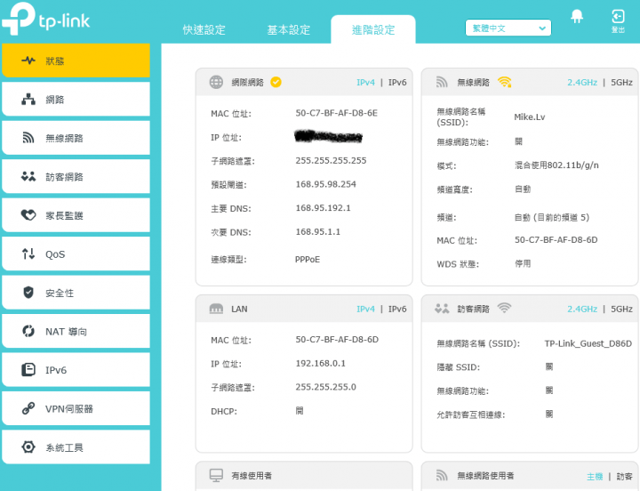Open the QoS sidebar menu
The width and height of the screenshot is (640, 491).
click(76, 254)
